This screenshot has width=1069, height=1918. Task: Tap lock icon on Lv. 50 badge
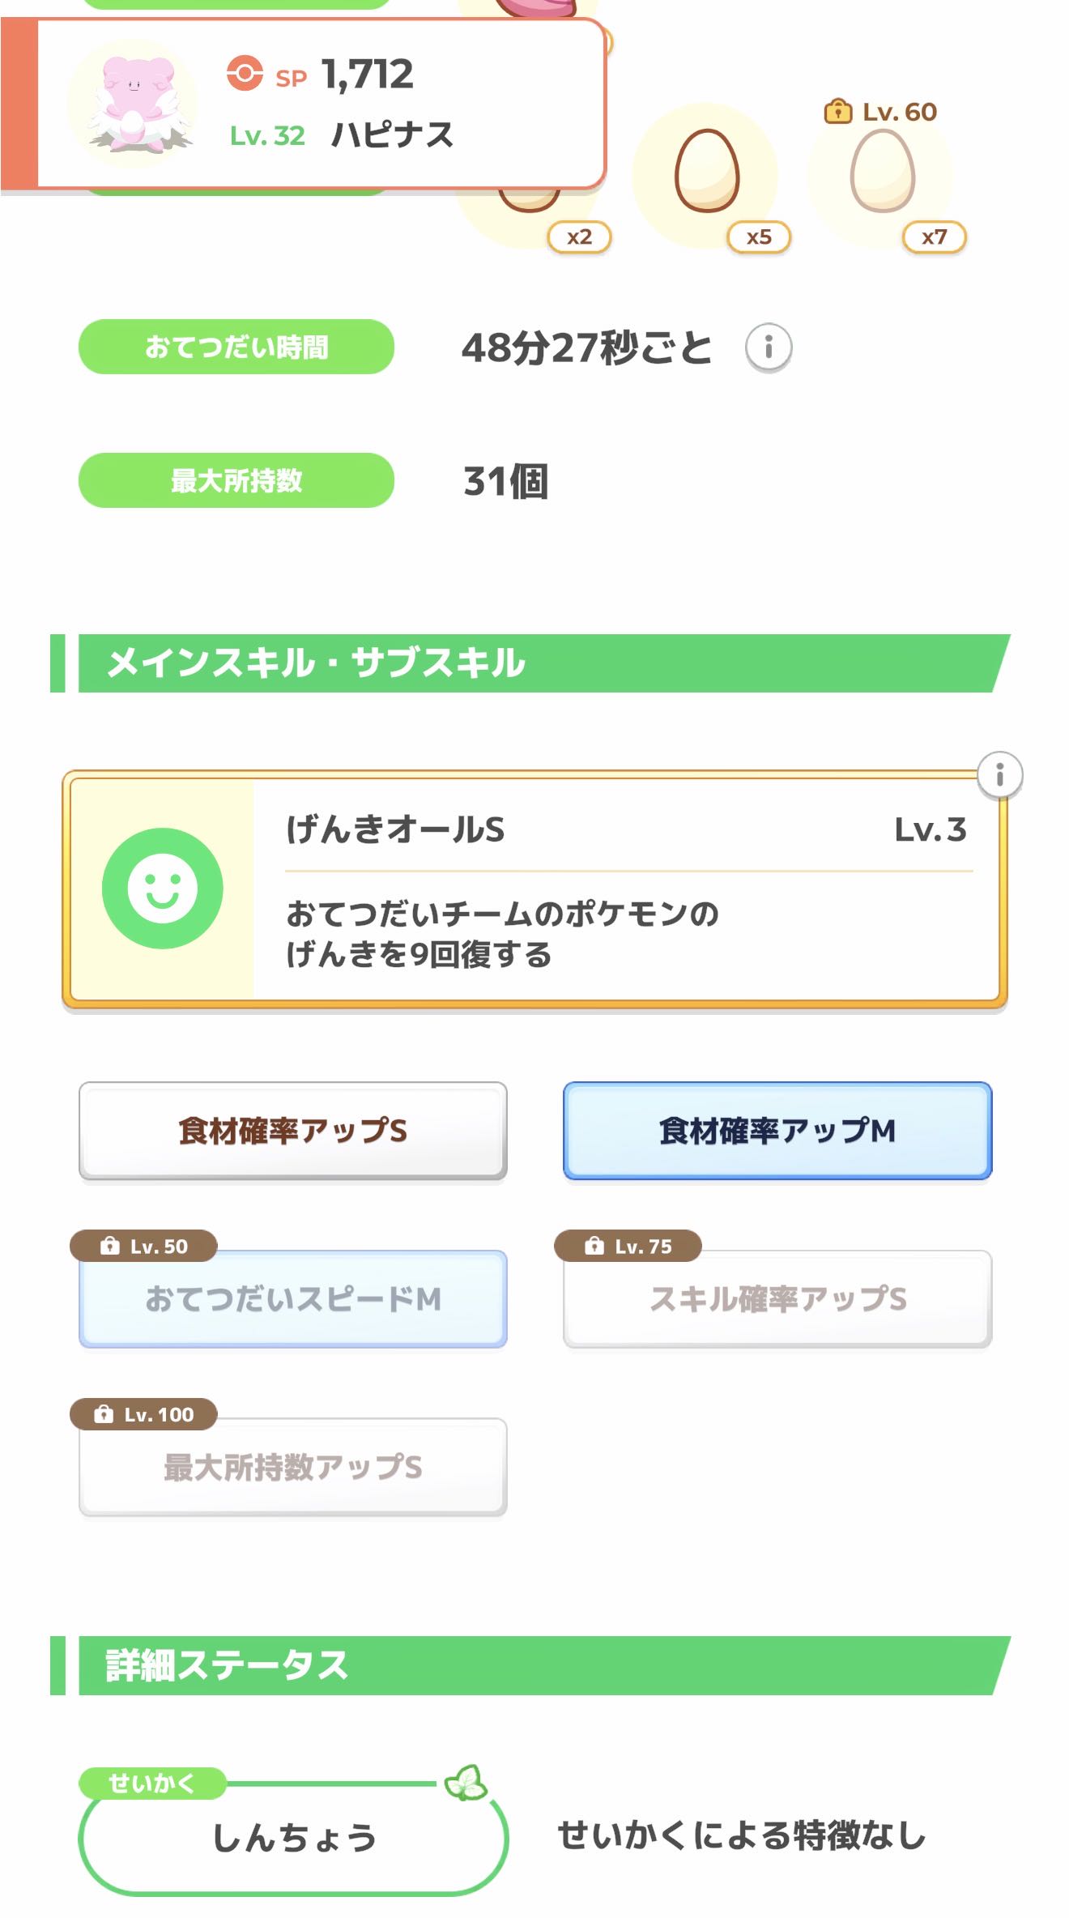click(109, 1246)
